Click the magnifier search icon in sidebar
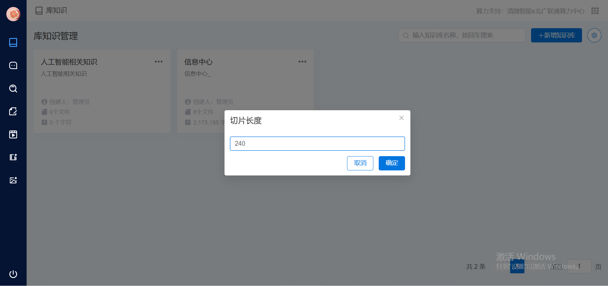 (x=13, y=88)
